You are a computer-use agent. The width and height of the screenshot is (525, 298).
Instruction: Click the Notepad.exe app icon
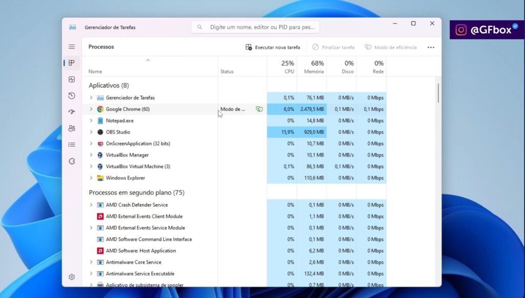100,121
